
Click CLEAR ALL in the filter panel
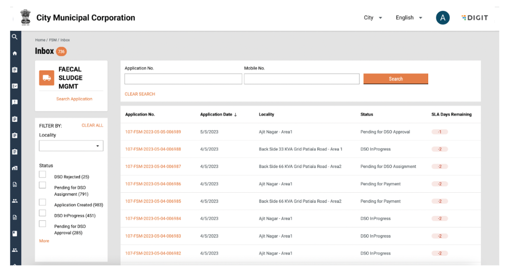click(x=92, y=126)
